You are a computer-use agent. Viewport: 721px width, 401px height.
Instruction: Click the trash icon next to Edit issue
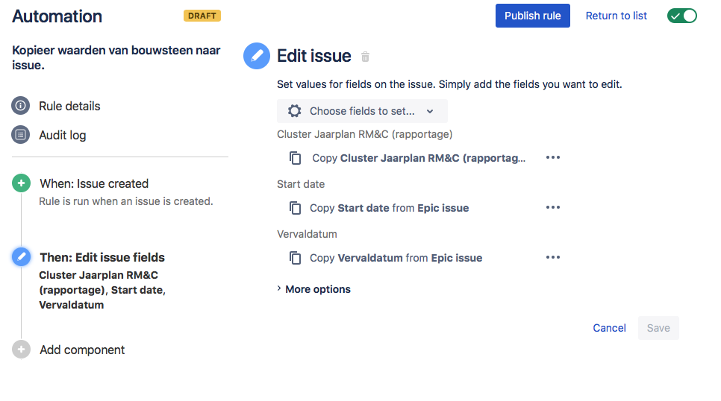[x=365, y=57]
